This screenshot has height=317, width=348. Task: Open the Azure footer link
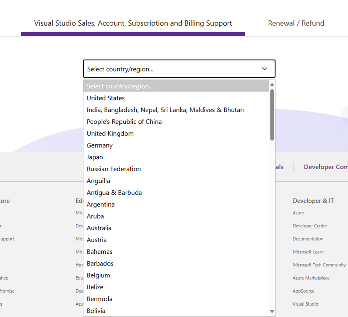pos(298,213)
